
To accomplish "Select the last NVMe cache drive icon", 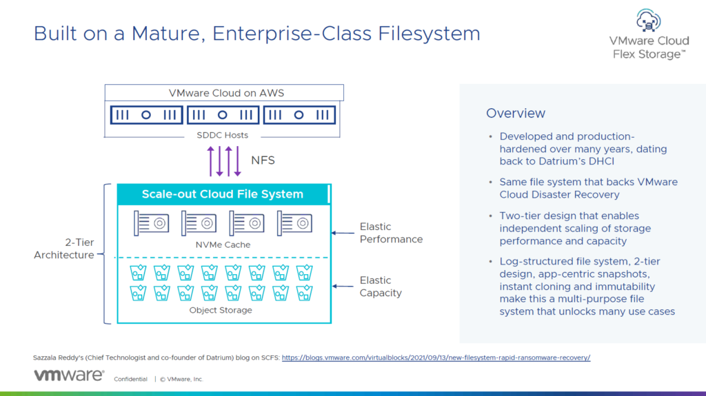I will (x=294, y=223).
